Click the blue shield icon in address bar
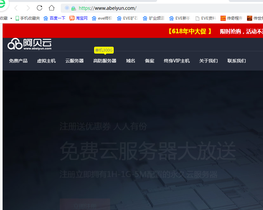 pos(67,8)
